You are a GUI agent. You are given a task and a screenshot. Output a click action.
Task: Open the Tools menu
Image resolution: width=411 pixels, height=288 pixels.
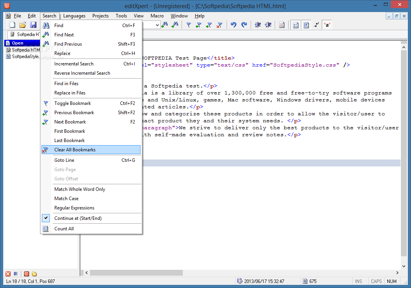(x=121, y=16)
